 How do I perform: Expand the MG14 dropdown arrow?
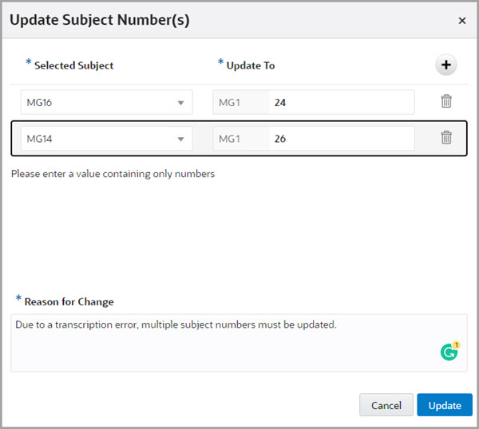point(180,138)
